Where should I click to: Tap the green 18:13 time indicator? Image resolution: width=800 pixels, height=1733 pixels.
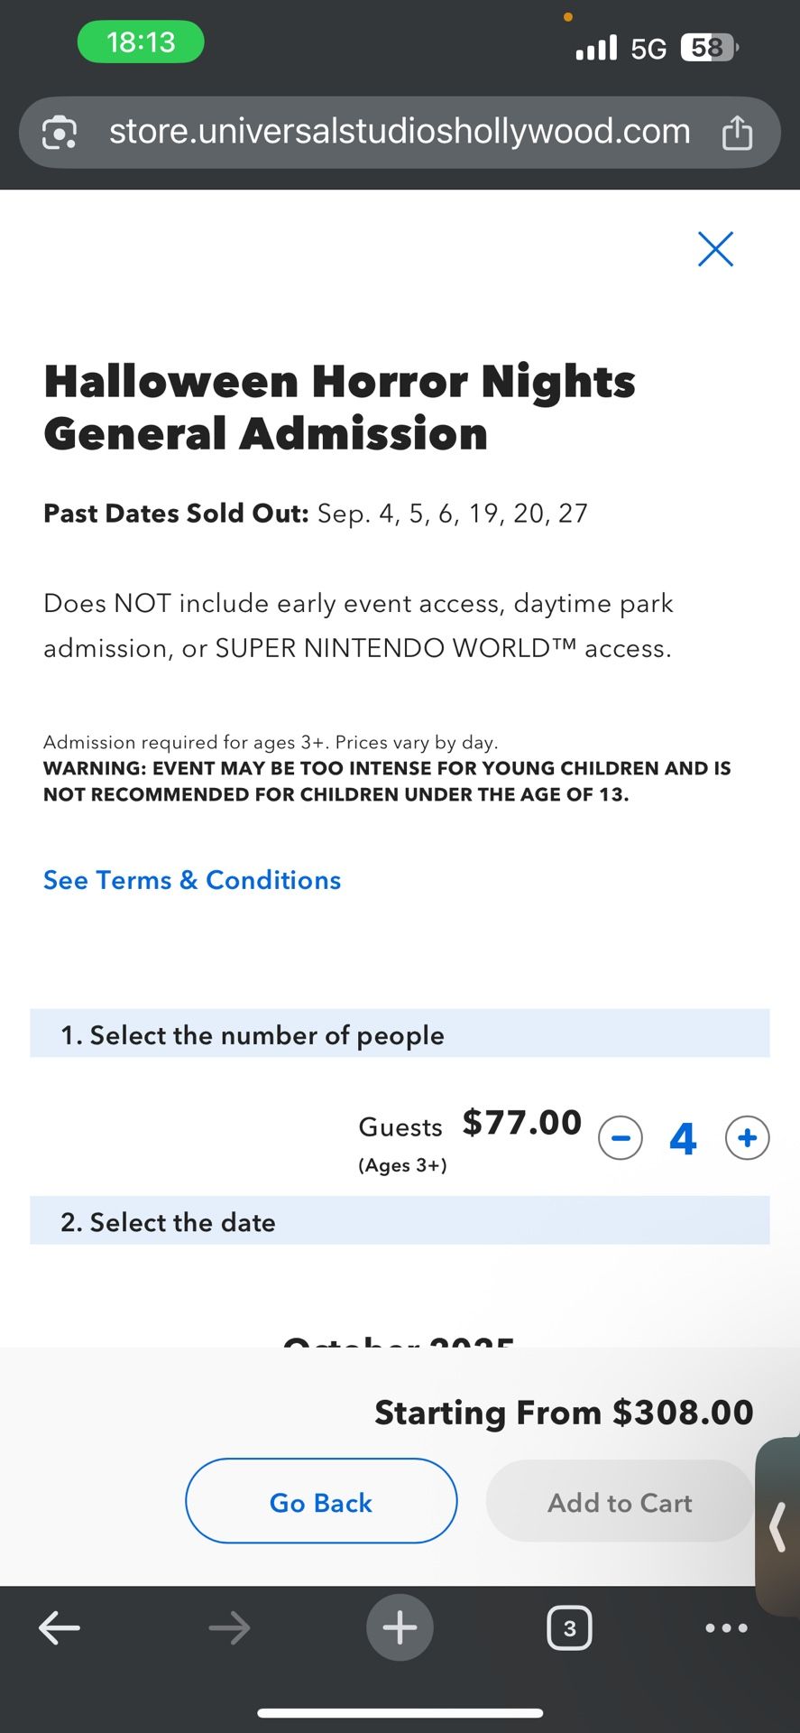click(x=141, y=42)
